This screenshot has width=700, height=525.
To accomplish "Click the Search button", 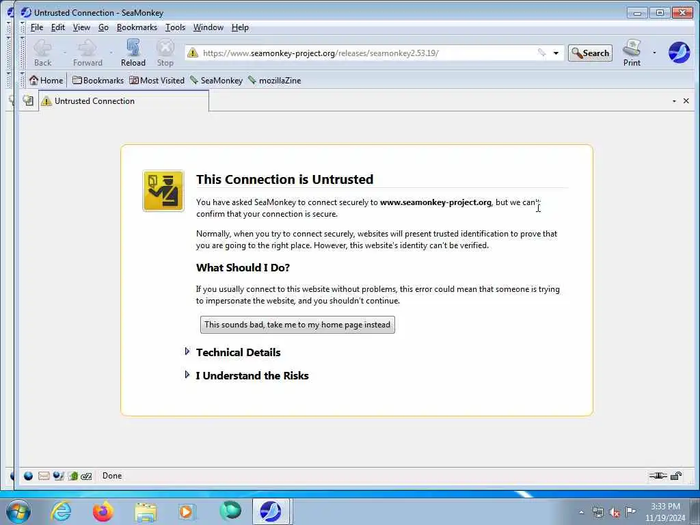I will tap(590, 53).
